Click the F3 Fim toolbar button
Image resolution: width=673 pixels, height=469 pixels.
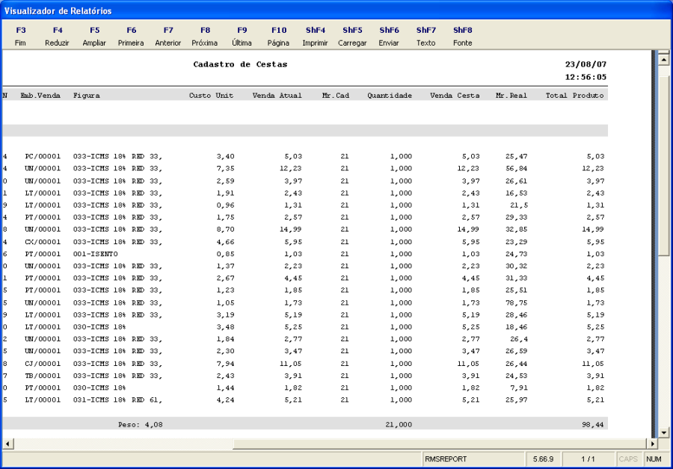tap(20, 36)
